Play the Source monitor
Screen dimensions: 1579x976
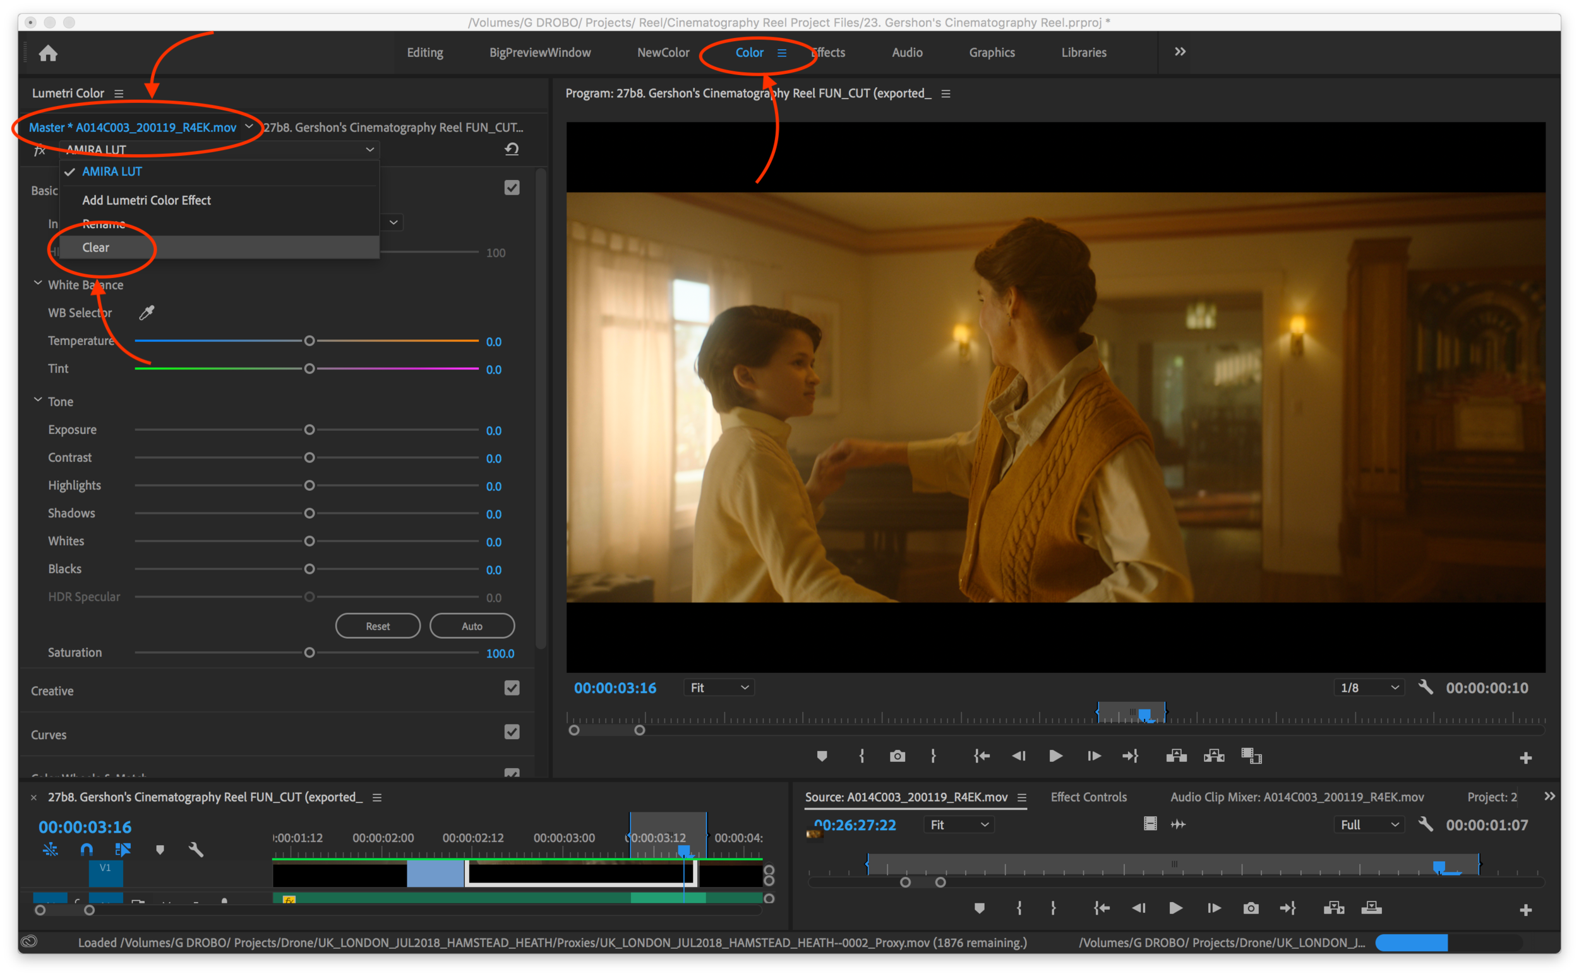click(1175, 908)
